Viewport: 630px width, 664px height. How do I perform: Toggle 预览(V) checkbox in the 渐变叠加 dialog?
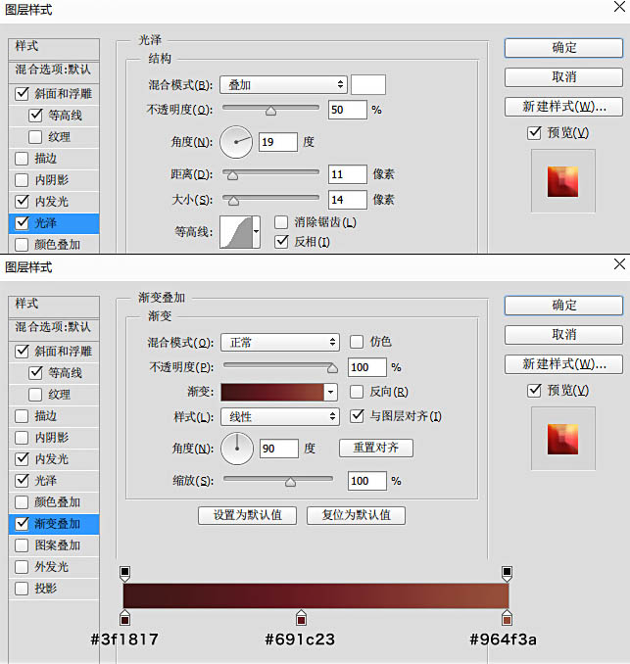[x=534, y=390]
